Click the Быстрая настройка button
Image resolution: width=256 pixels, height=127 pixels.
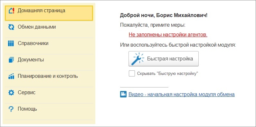click(x=164, y=59)
